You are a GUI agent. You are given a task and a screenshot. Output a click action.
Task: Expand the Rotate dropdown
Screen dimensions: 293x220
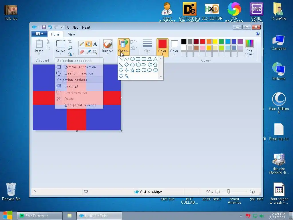[x=71, y=54]
